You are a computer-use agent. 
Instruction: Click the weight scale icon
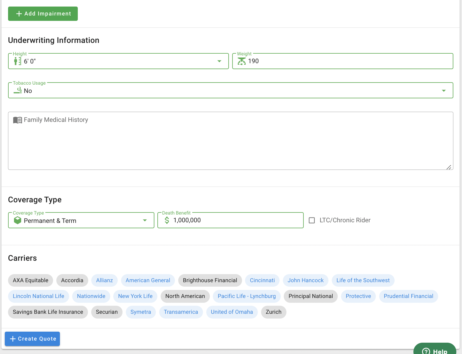tap(241, 61)
